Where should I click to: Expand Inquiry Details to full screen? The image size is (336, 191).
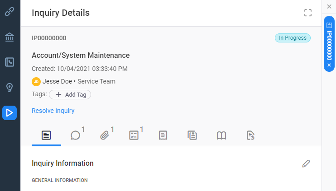click(x=308, y=13)
